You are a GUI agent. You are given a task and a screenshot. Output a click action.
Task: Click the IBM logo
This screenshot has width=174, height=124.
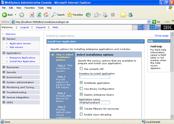click(167, 27)
